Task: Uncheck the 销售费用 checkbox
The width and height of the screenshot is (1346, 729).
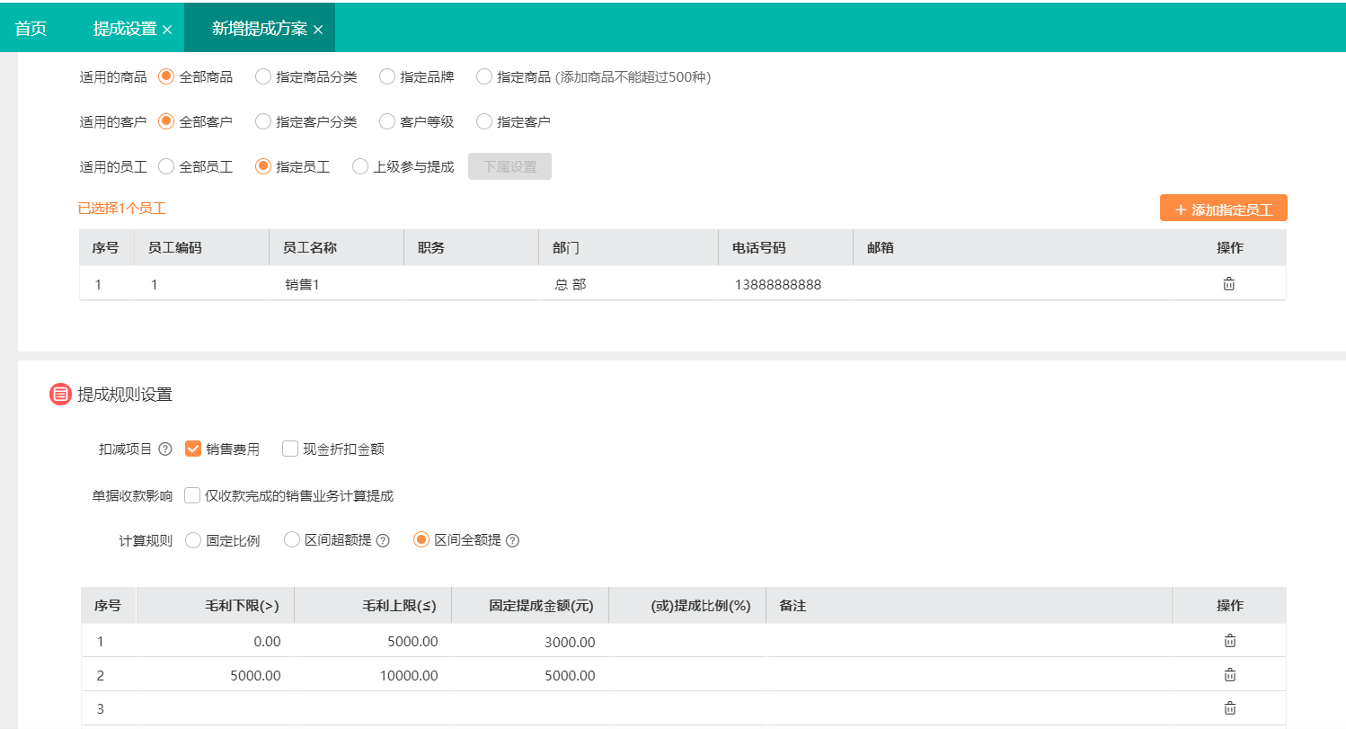Action: pos(192,449)
